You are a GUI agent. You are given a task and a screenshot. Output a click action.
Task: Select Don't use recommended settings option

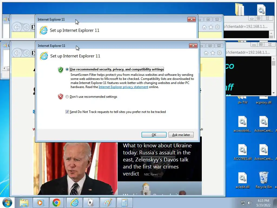point(67,97)
